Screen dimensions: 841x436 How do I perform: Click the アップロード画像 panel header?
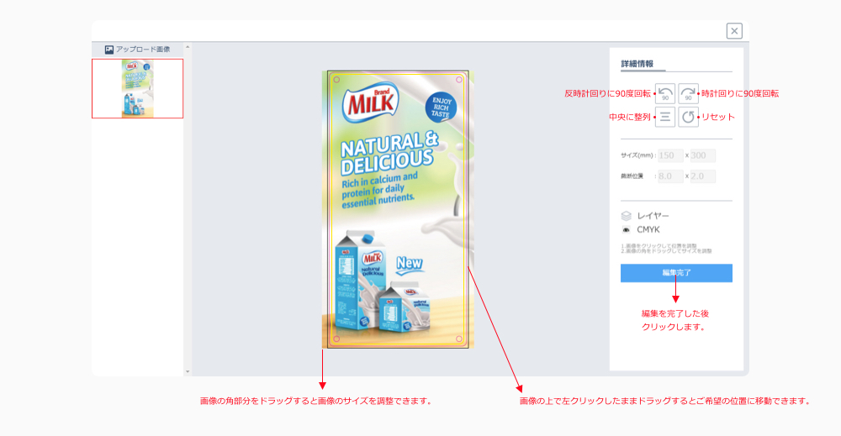[138, 50]
